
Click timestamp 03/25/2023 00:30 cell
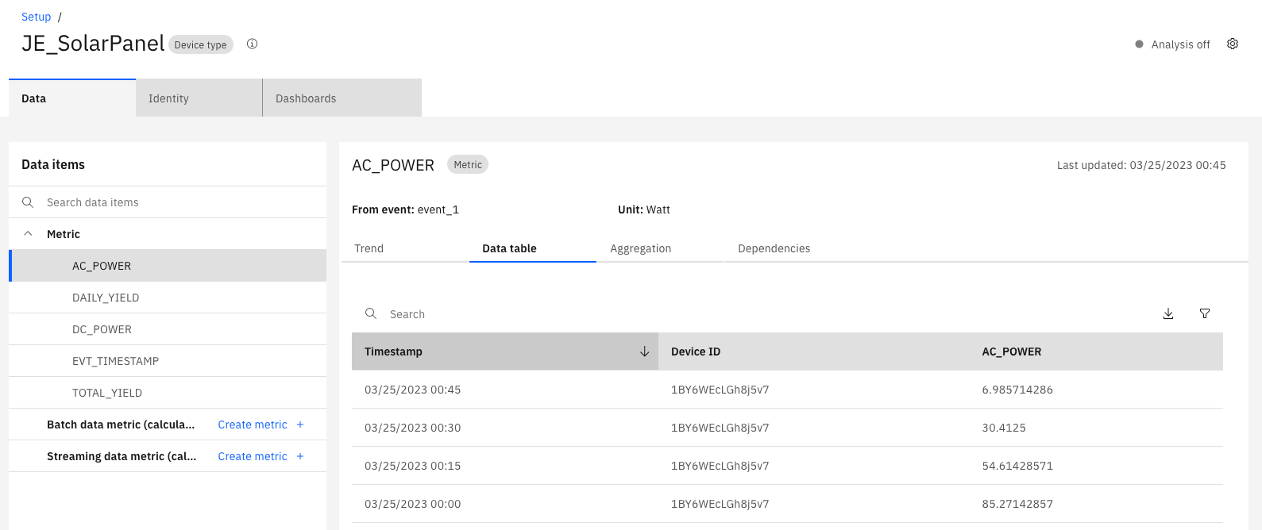(412, 428)
